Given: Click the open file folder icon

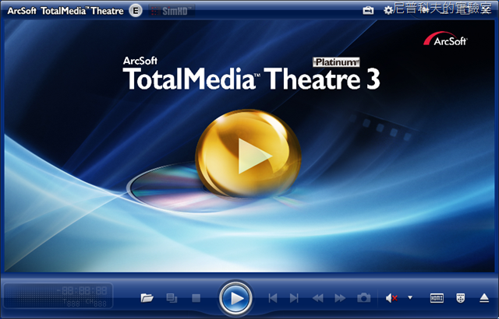Looking at the screenshot, I should pyautogui.click(x=147, y=298).
